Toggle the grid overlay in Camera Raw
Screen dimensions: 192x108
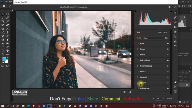tap(175, 91)
